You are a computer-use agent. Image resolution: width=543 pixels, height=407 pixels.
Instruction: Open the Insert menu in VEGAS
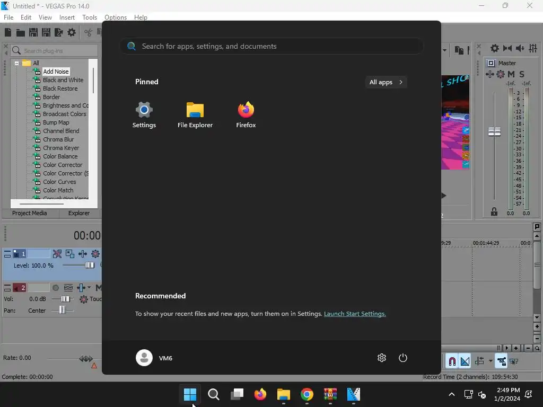click(67, 17)
